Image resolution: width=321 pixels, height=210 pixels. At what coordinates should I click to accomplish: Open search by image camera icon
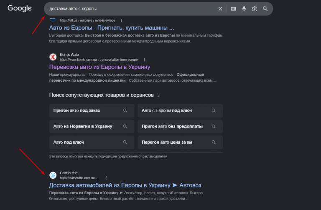tap(255, 9)
